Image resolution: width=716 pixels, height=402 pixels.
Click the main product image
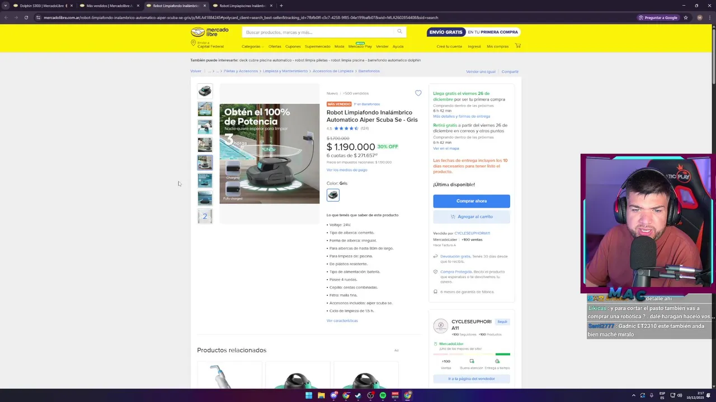tap(269, 154)
